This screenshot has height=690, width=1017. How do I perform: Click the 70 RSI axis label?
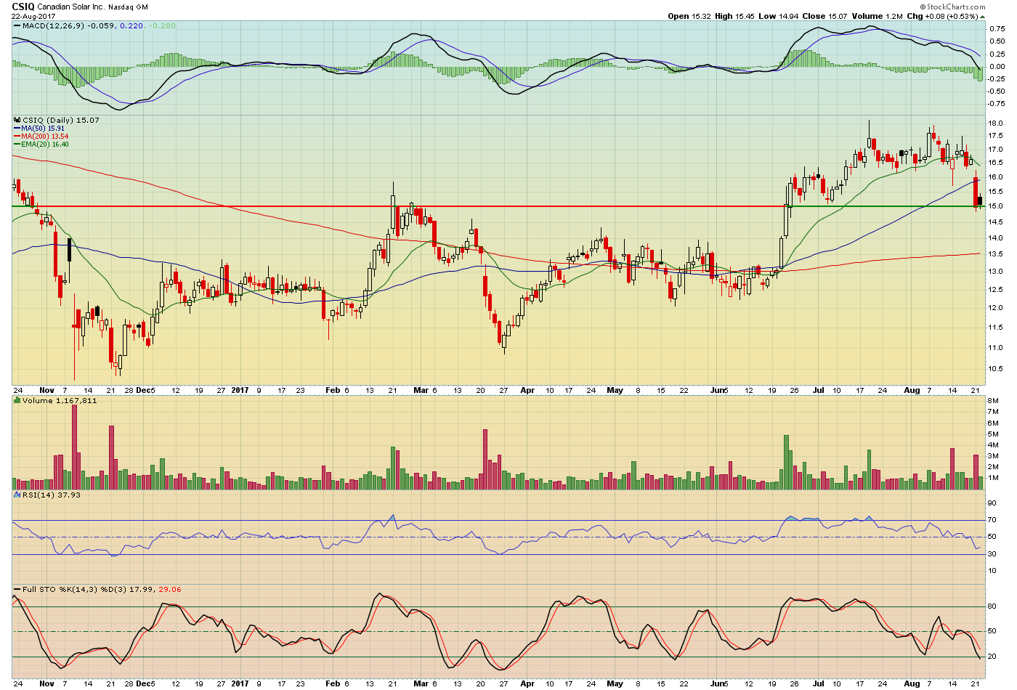(992, 520)
